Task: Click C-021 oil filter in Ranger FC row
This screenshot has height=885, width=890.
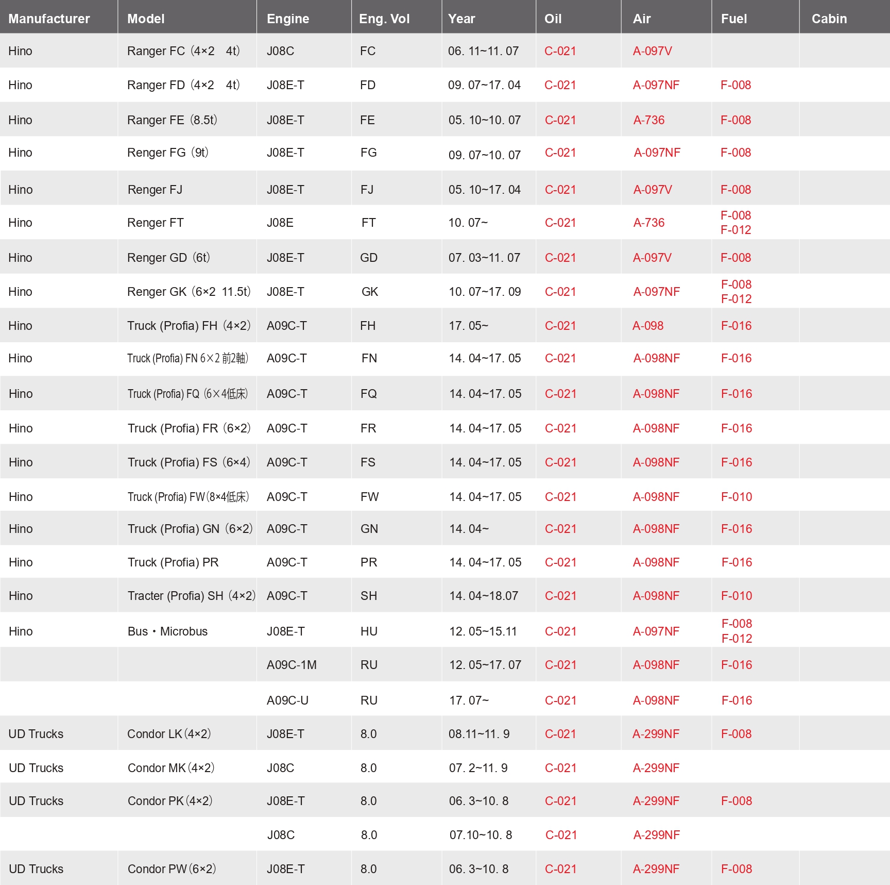Action: (x=560, y=51)
